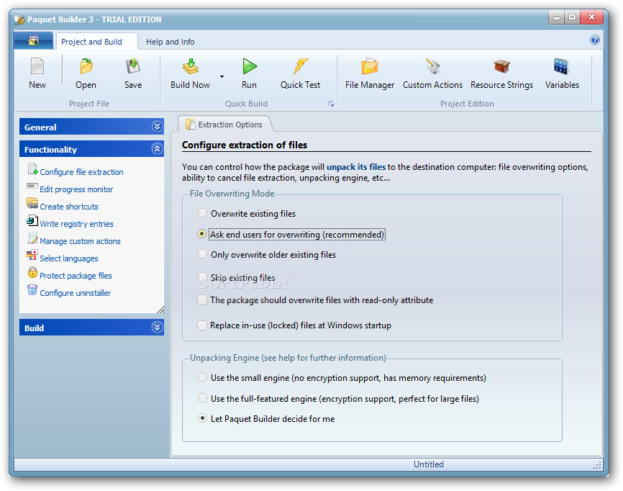Image resolution: width=623 pixels, height=491 pixels.
Task: Click the Create shortcuts folder icon
Action: coord(32,203)
